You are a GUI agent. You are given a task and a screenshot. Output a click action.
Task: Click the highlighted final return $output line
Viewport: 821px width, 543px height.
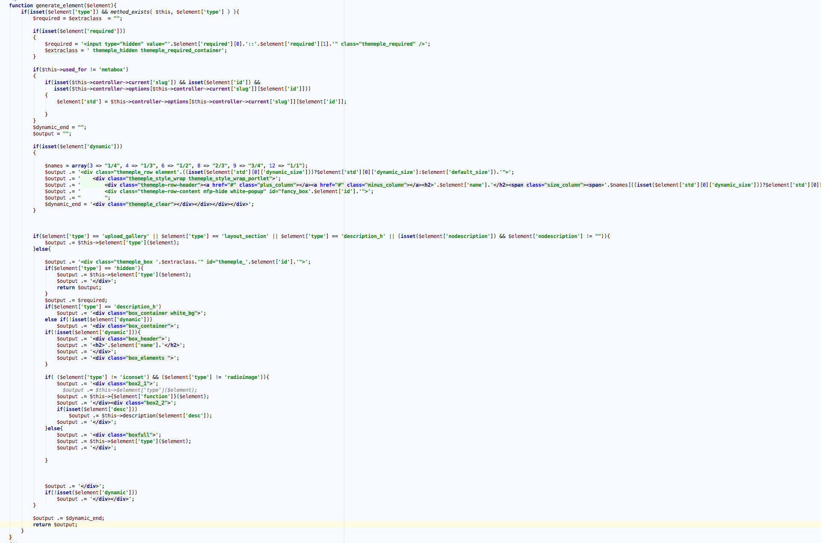click(x=55, y=525)
